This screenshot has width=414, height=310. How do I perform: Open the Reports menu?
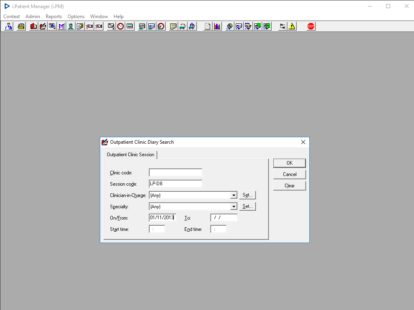[x=54, y=16]
